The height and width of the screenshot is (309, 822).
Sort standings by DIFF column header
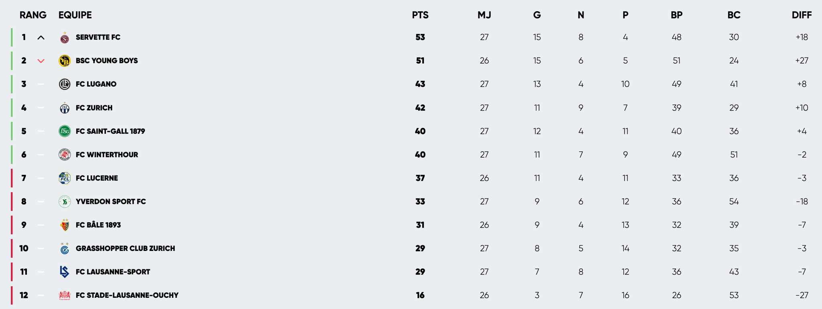(802, 15)
